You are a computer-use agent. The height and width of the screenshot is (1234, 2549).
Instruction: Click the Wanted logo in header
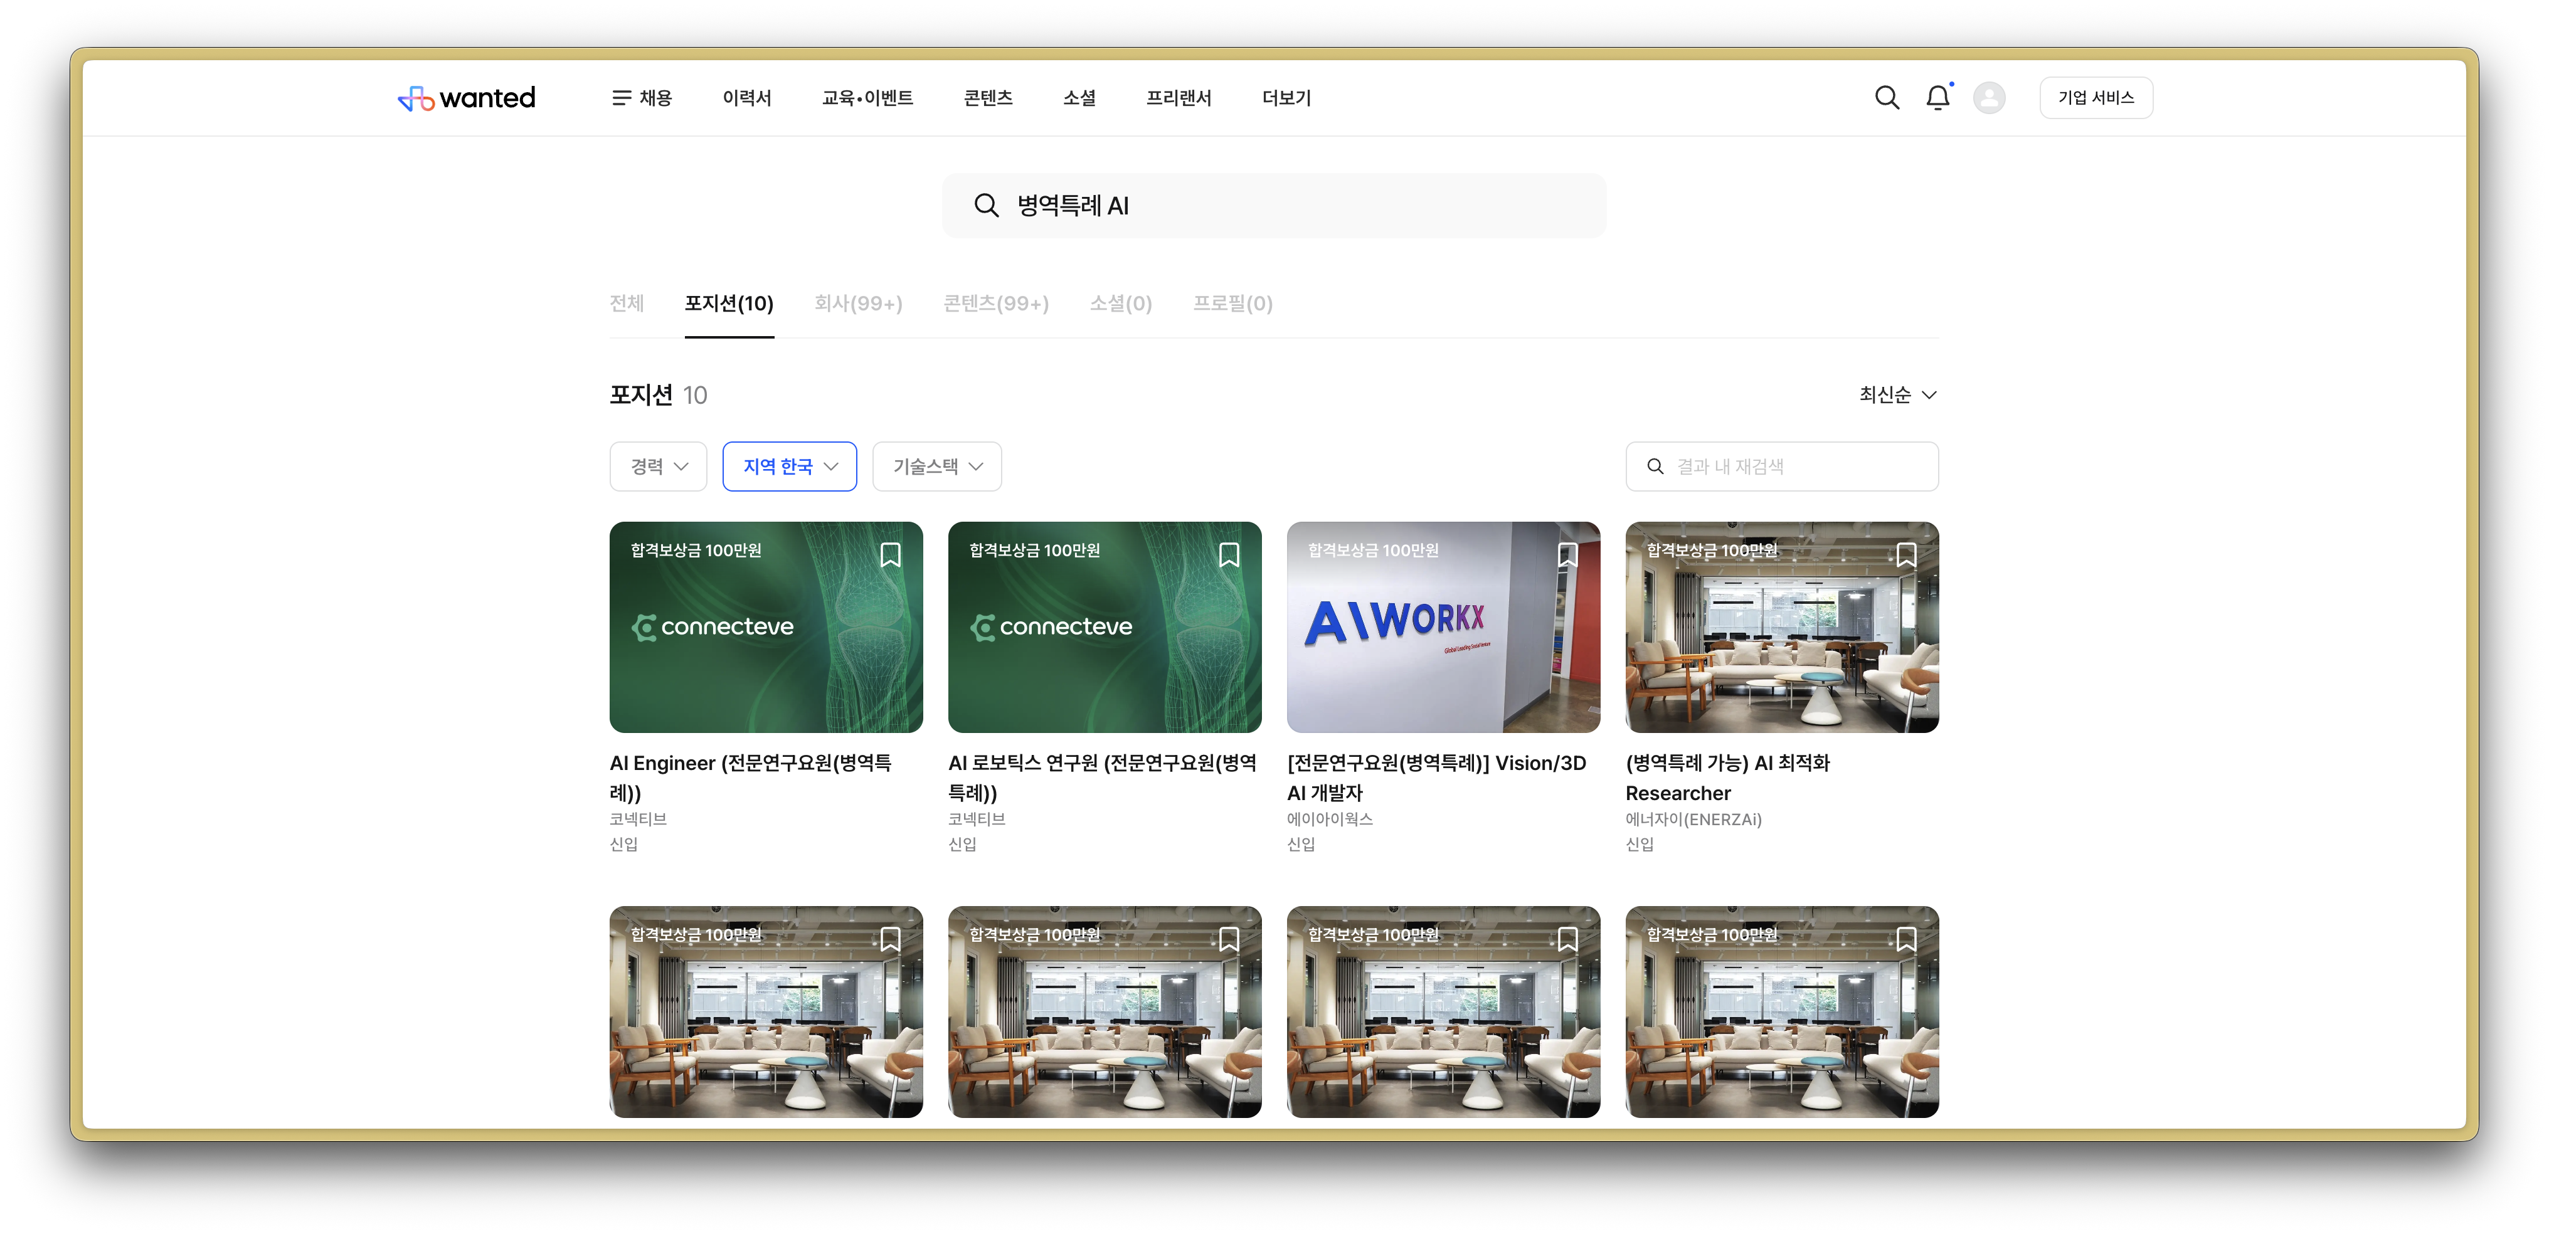(466, 98)
